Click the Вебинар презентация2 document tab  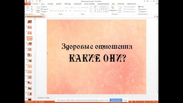[x=35, y=17]
